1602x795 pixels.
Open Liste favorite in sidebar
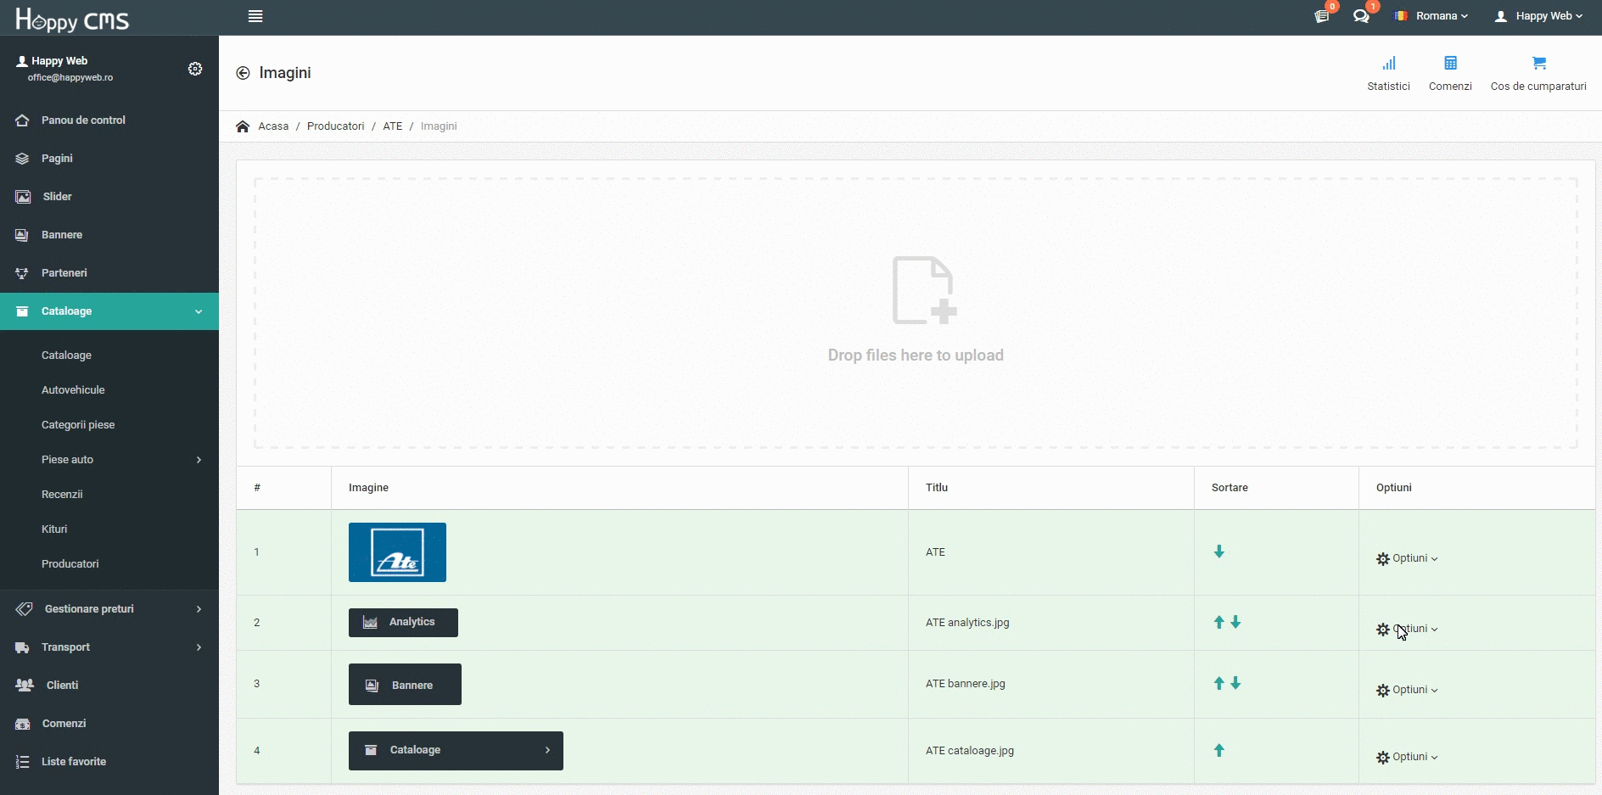tap(109, 762)
